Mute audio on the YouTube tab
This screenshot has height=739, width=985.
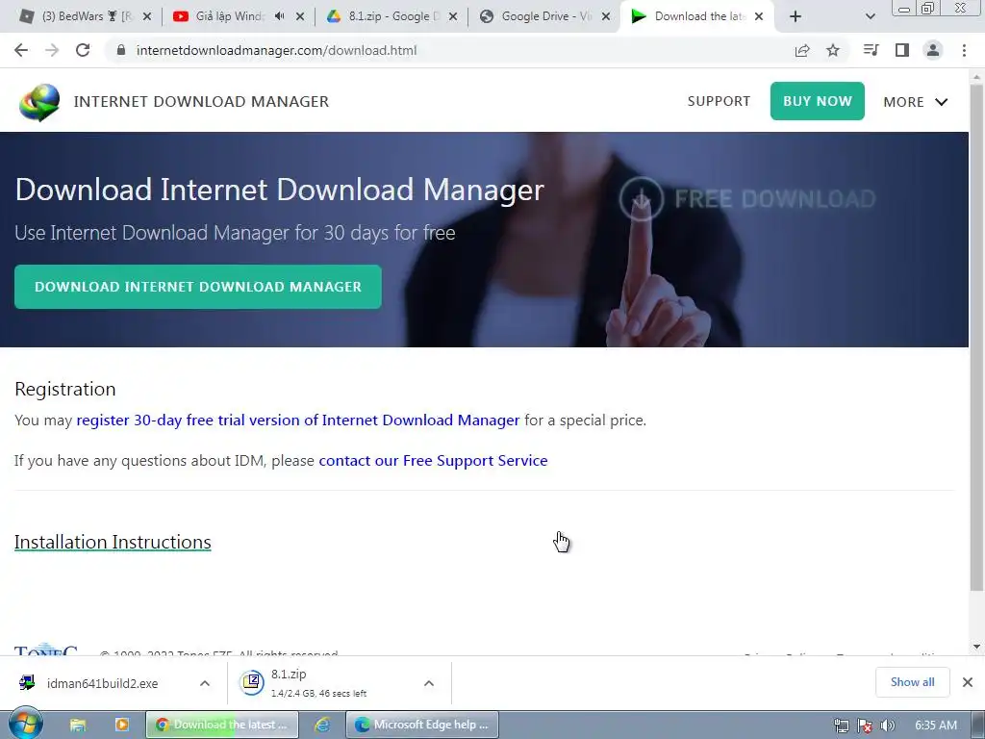pos(280,16)
